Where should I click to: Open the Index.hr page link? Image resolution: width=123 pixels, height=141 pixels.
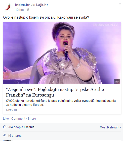click(x=22, y=5)
